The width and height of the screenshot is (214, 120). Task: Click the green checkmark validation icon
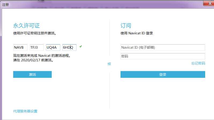(81, 46)
